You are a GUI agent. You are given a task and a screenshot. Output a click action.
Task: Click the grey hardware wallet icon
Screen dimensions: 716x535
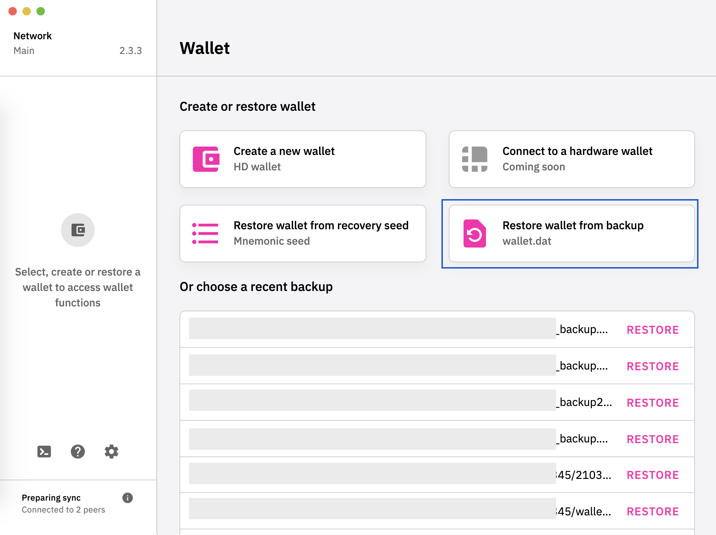pyautogui.click(x=474, y=159)
